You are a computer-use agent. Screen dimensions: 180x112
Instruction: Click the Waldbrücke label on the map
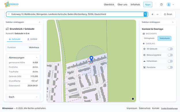coord(76,97)
